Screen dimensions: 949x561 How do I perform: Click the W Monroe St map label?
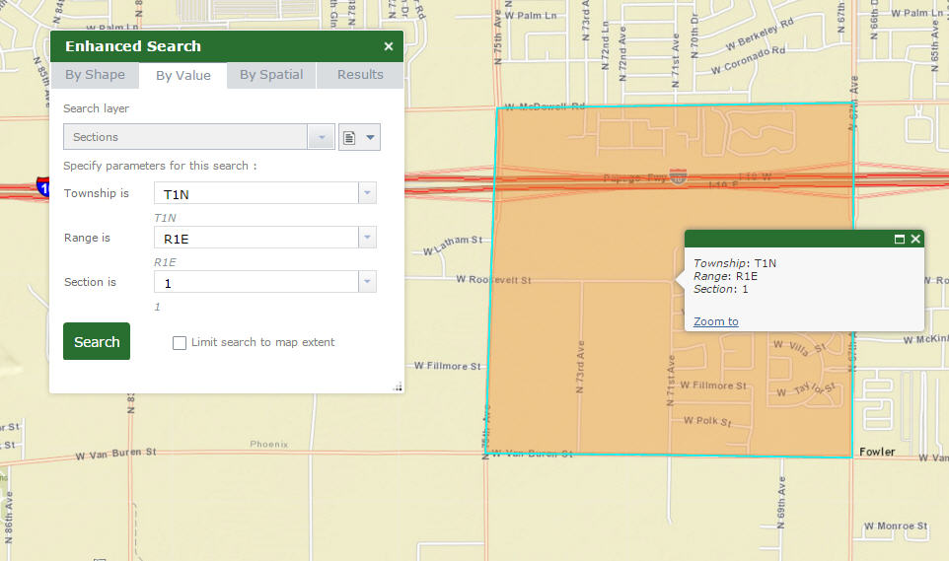point(896,526)
